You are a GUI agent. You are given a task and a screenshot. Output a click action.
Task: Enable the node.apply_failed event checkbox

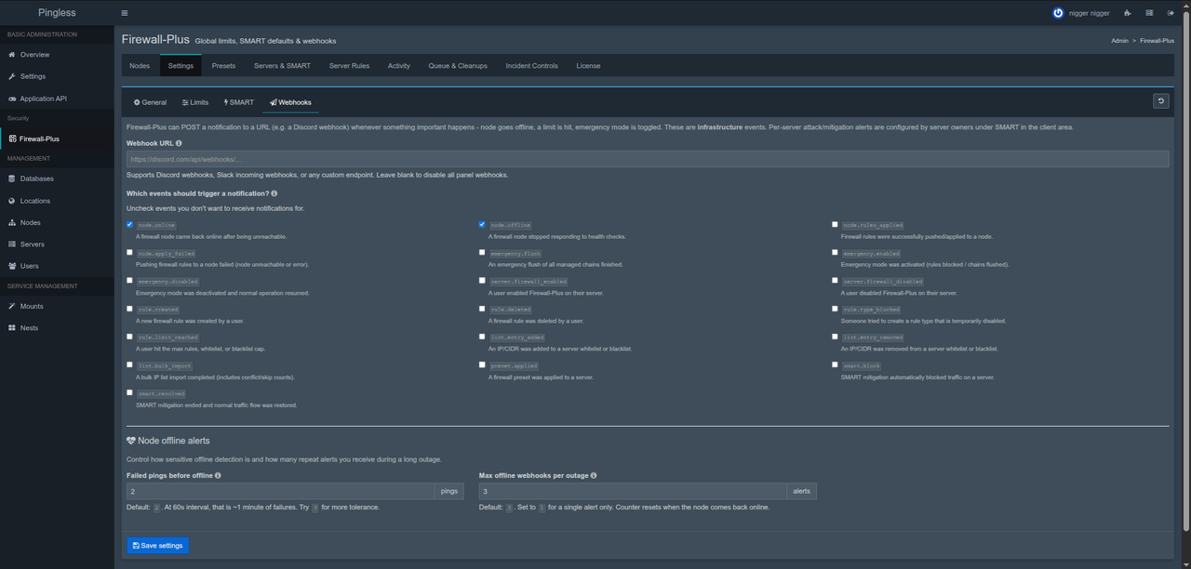(129, 252)
